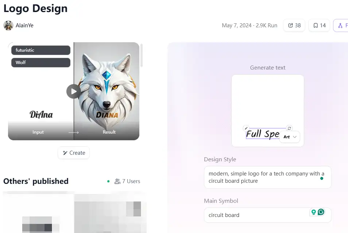
Task: Click the Create button below the example
Action: coord(74,153)
